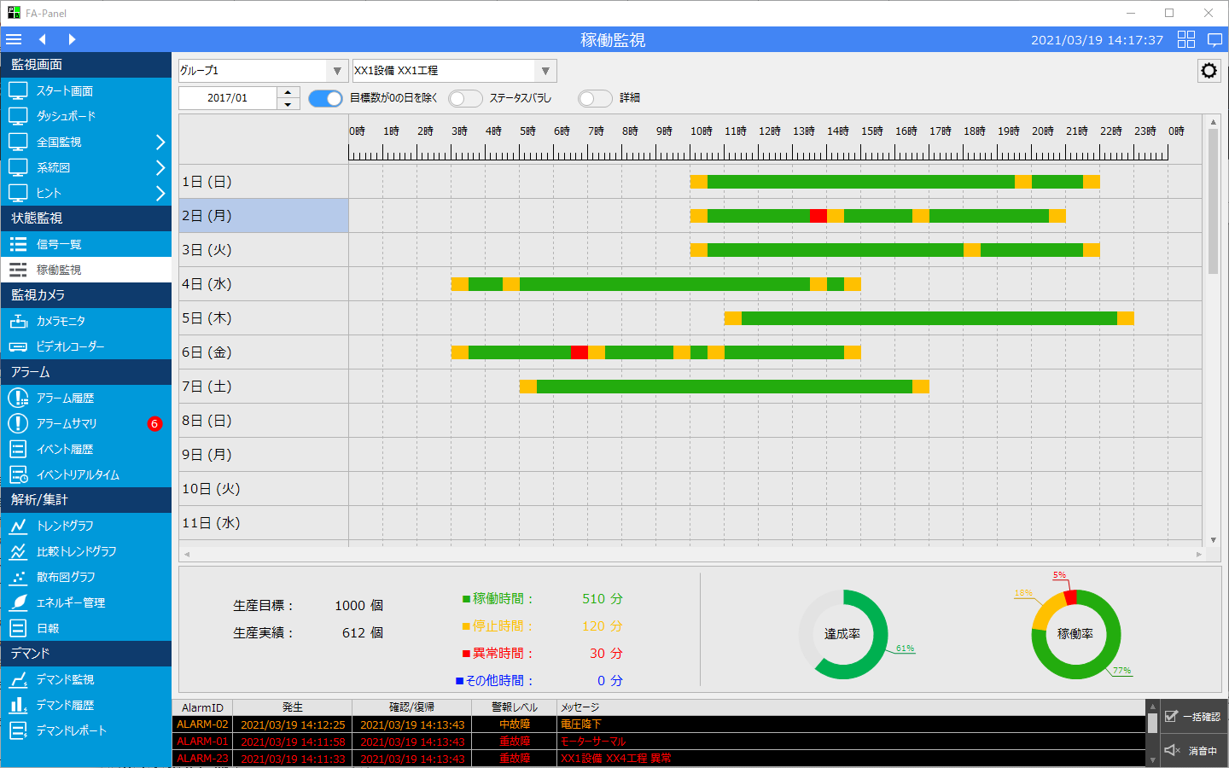Open the XX1設備 XX1工程 dropdown
Viewport: 1229px width, 768px height.
pos(454,71)
